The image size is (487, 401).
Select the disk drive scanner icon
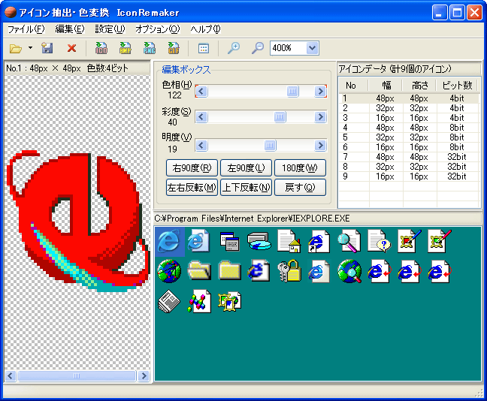(x=259, y=241)
